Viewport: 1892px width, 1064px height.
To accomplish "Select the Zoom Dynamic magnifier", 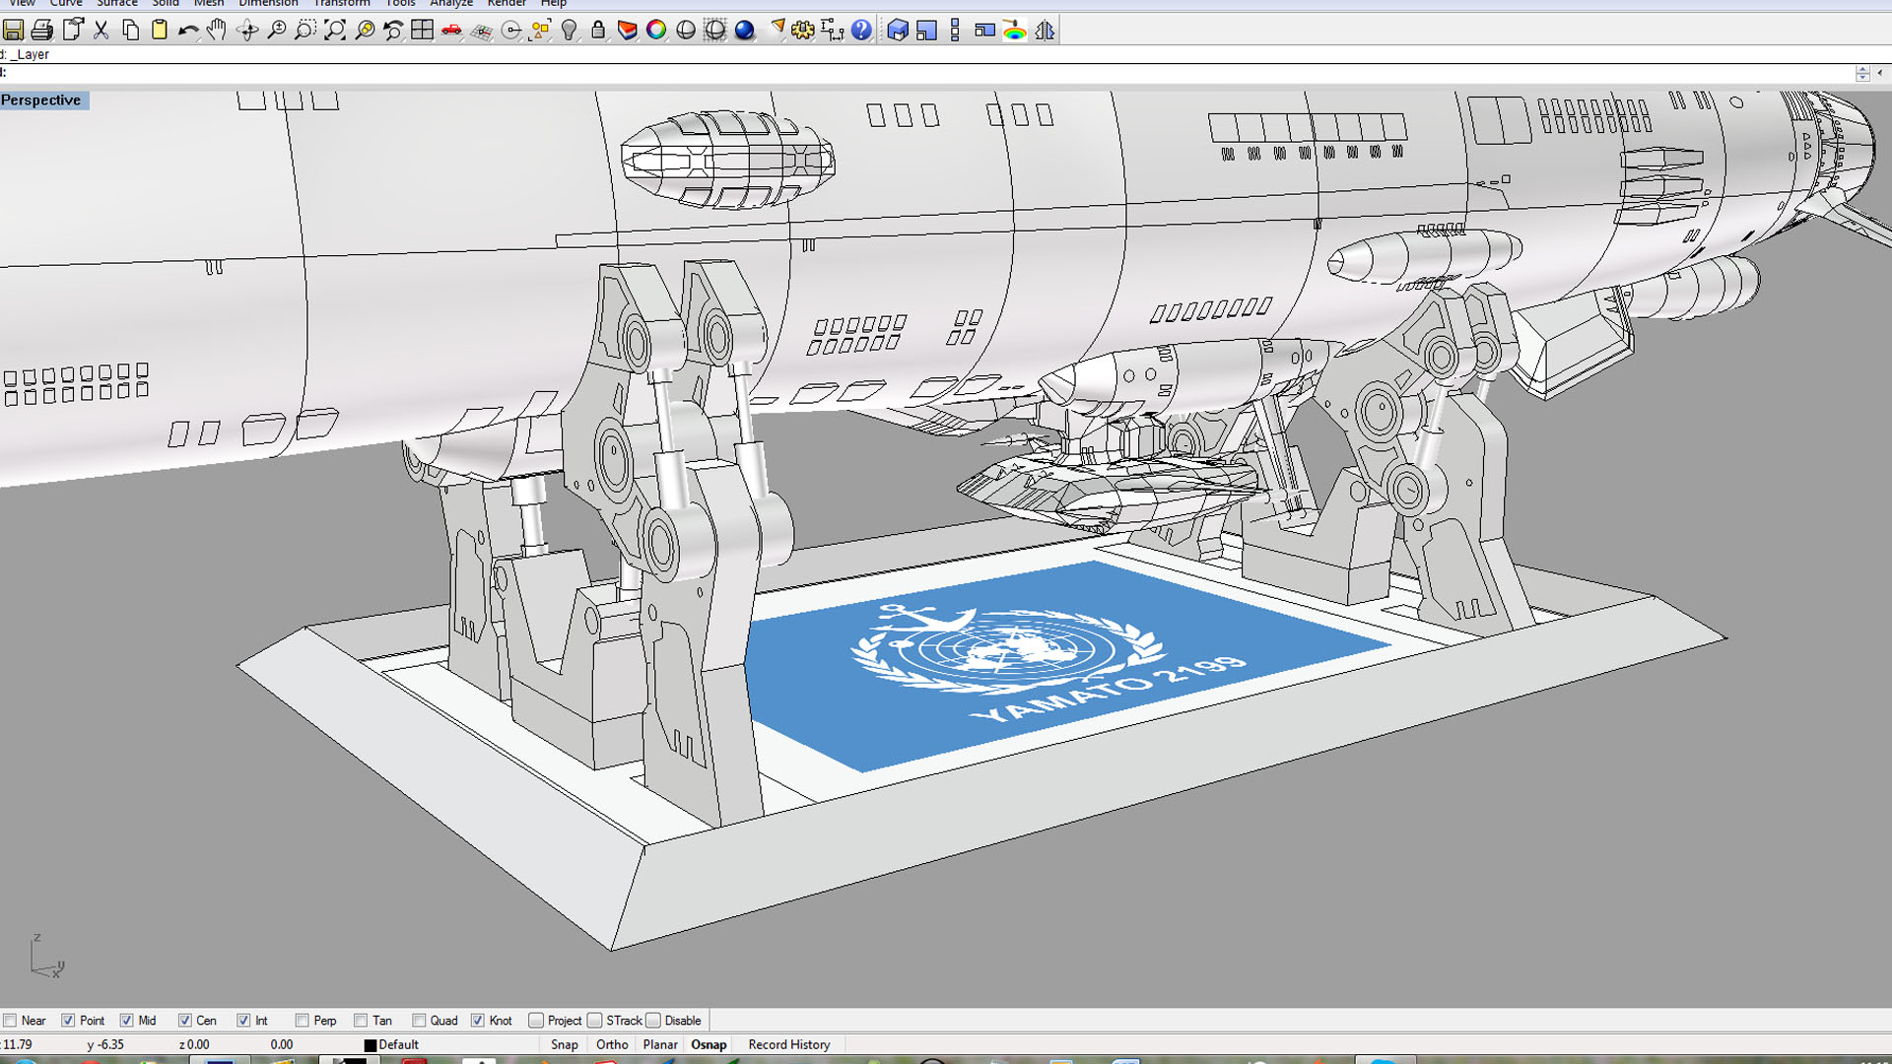I will 277,31.
